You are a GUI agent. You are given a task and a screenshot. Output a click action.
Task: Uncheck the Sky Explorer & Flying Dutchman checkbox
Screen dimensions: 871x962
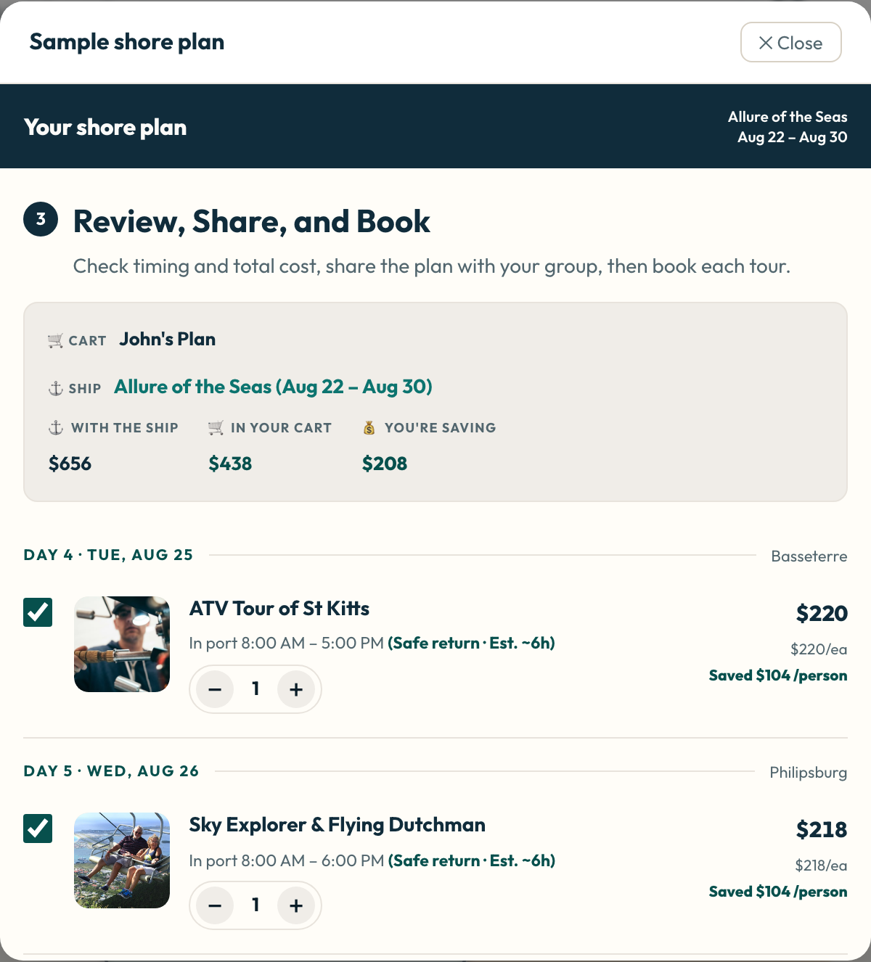pyautogui.click(x=38, y=829)
